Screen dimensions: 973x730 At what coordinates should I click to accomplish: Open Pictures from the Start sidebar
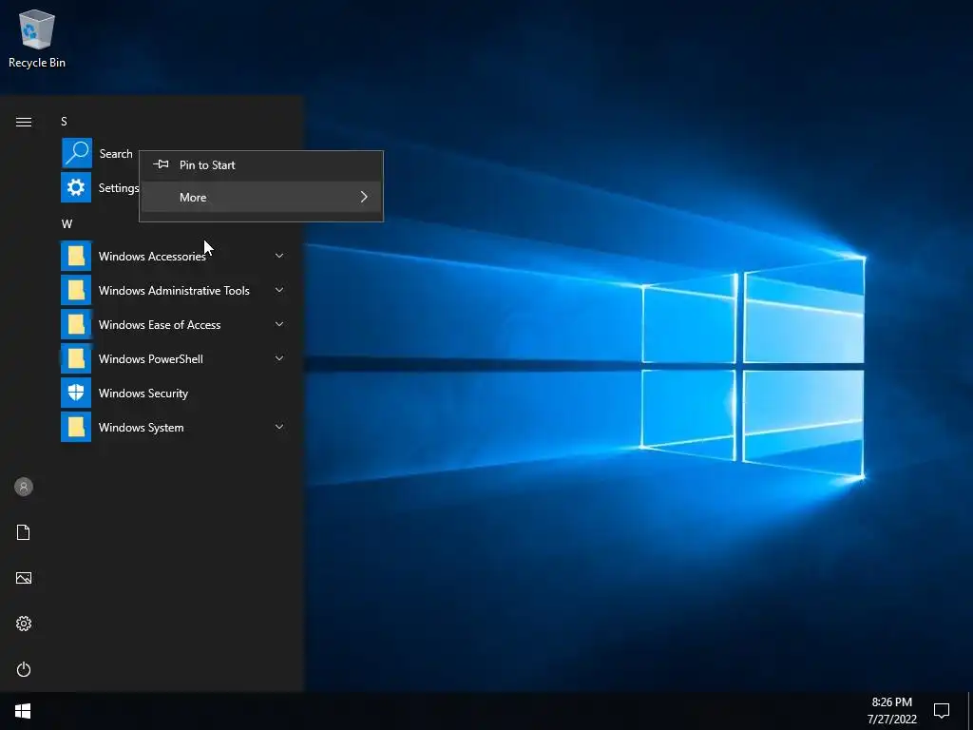tap(24, 578)
